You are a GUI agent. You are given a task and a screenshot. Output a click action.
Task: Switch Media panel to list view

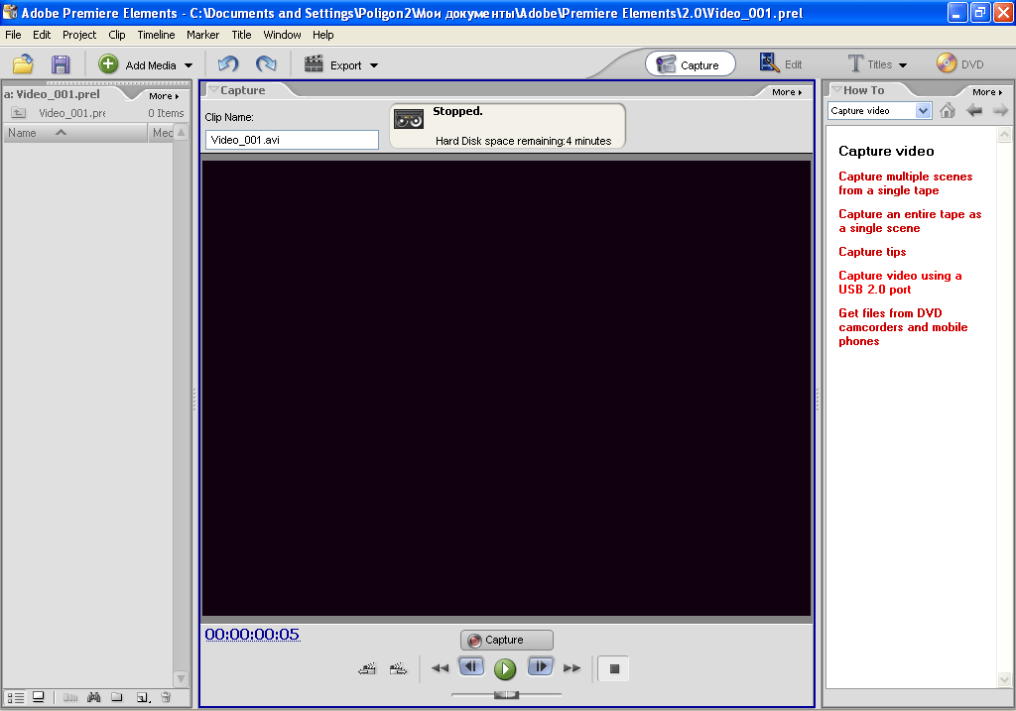[16, 697]
